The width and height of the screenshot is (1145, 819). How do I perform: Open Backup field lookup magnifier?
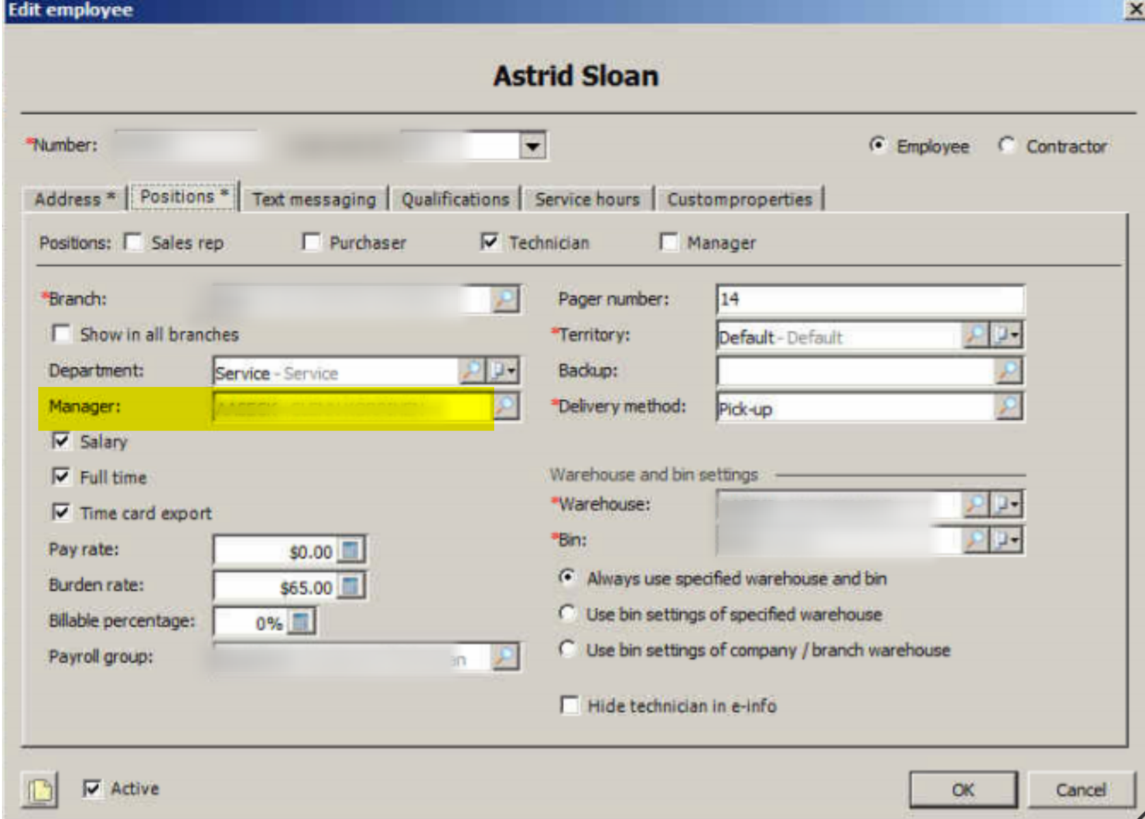click(x=1008, y=371)
